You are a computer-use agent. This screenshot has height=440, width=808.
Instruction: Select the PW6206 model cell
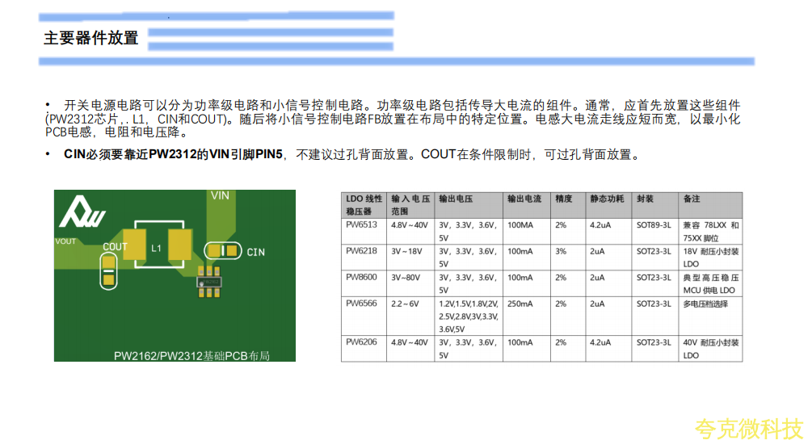coord(360,342)
